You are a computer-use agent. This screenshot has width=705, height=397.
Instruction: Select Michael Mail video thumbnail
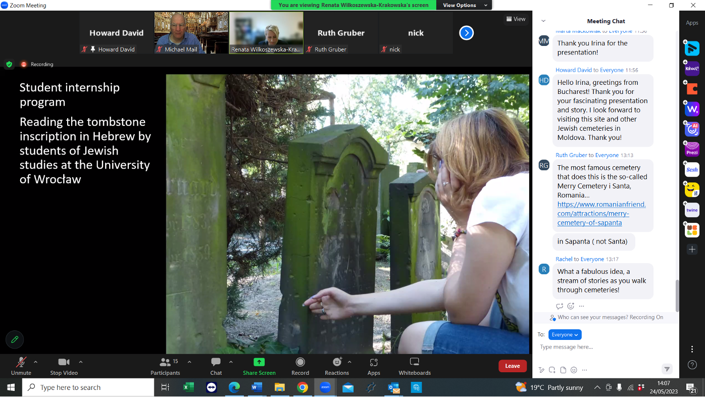[x=191, y=33]
